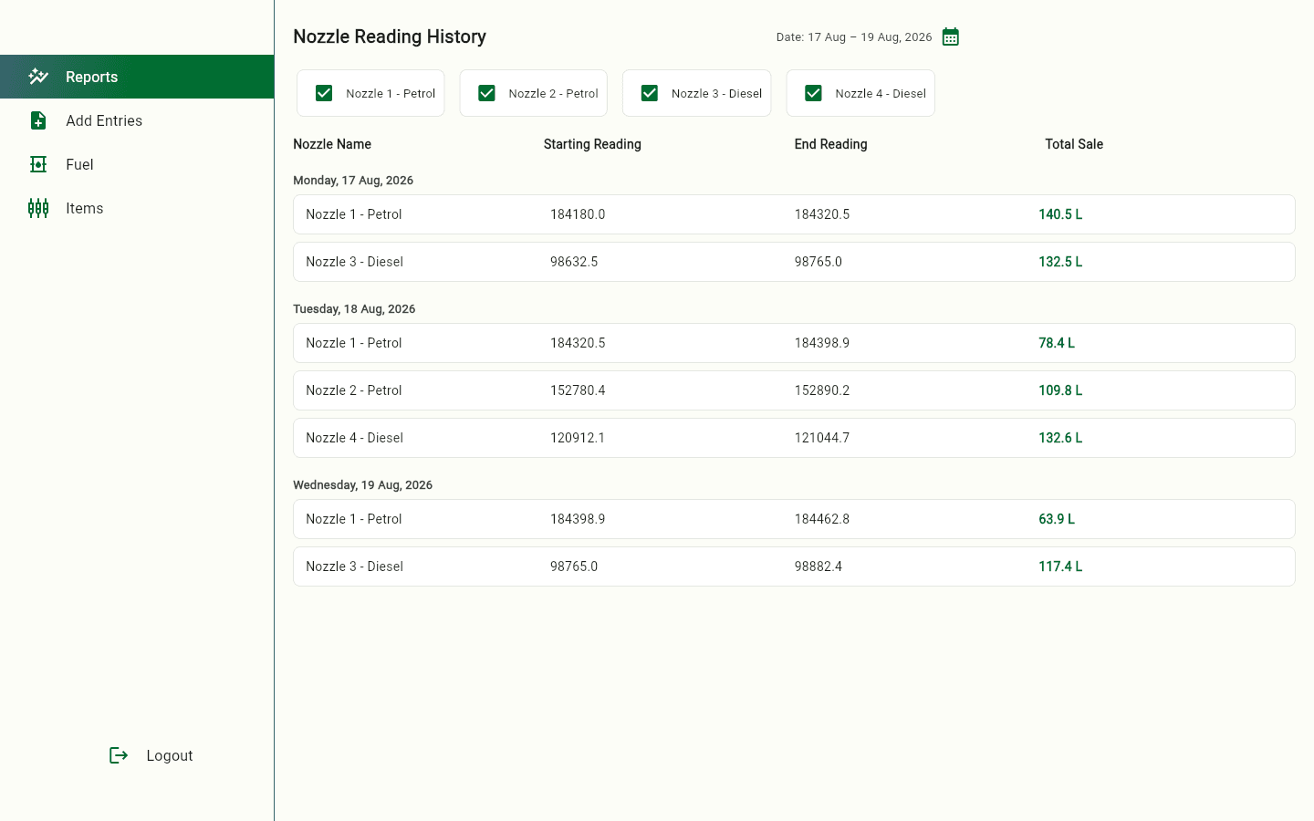Open the Fuel section
The width and height of the screenshot is (1314, 821).
137,164
